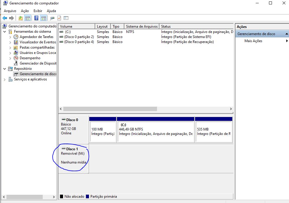Viewport: 289px width, 203px height.
Task: Click the Serviços e aplicativos icon
Action: click(x=10, y=79)
